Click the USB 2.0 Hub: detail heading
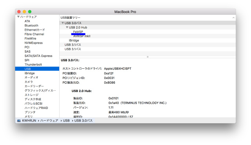This screenshot has height=145, width=251. [x=82, y=91]
